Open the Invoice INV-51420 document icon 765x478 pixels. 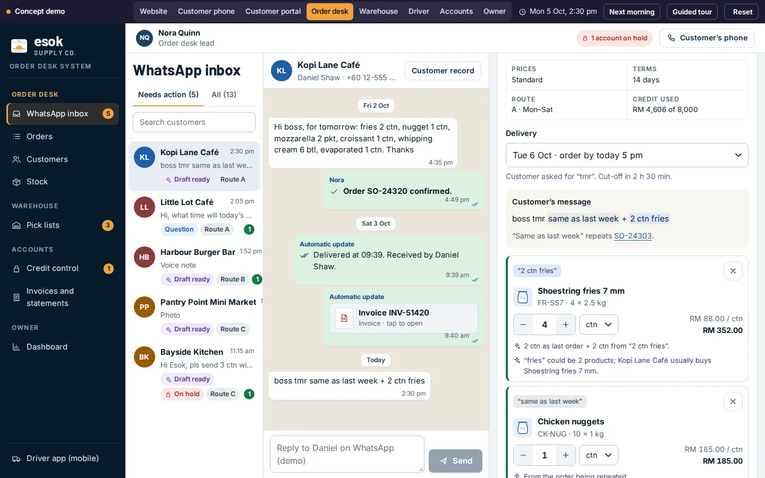(344, 318)
